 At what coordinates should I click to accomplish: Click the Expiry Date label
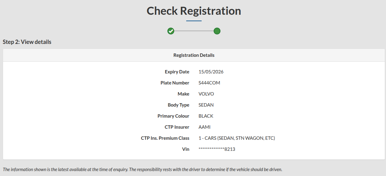[x=177, y=72]
